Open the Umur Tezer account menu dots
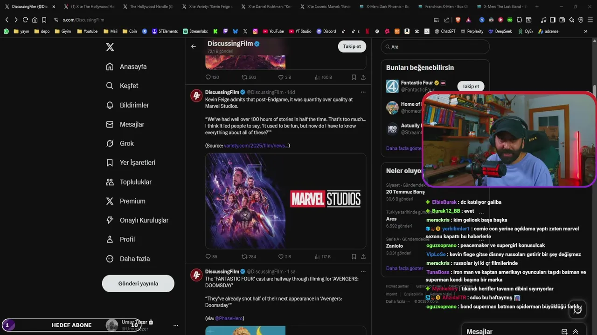 click(x=176, y=325)
